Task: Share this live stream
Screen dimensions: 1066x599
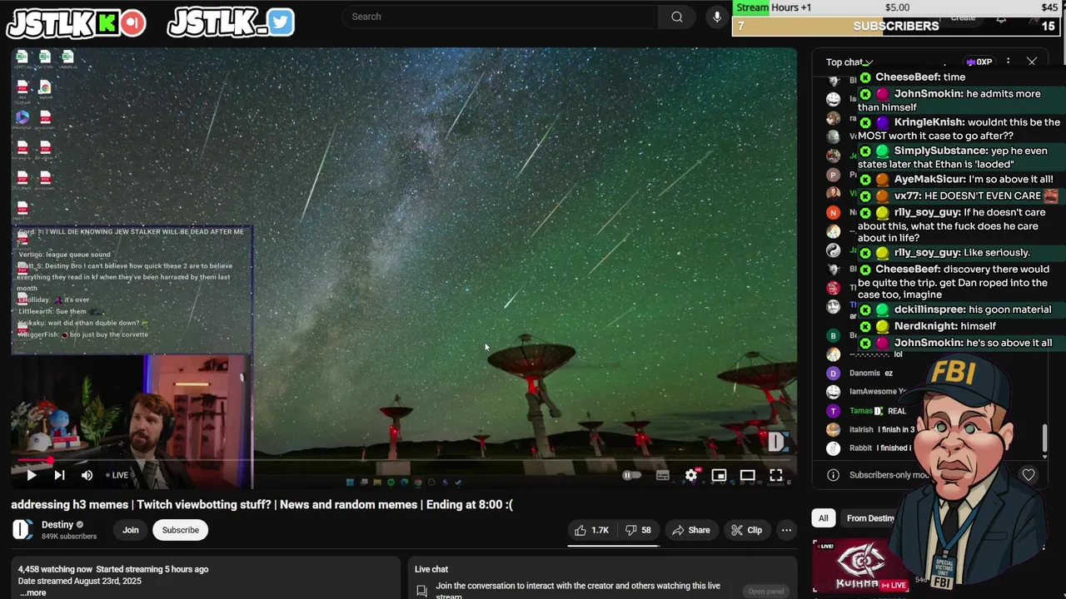Action: click(690, 530)
